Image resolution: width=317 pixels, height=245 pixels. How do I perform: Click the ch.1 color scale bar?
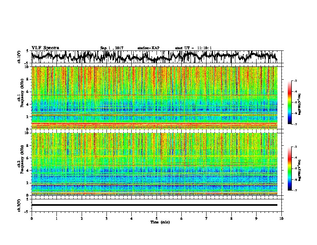[289, 102]
